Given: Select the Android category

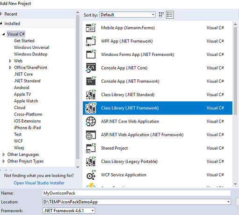Looking at the screenshot, I should (x=22, y=87).
